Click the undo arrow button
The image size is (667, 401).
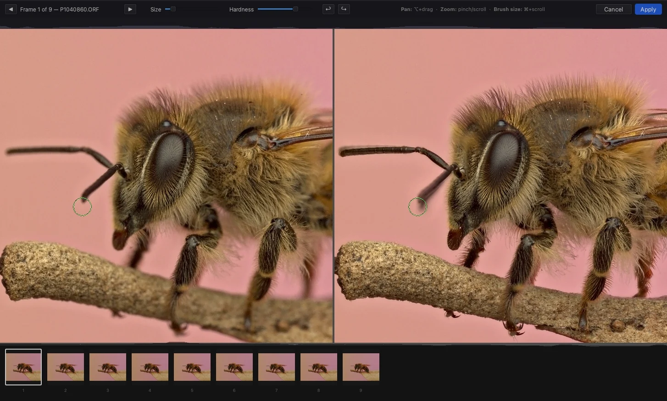pyautogui.click(x=328, y=9)
